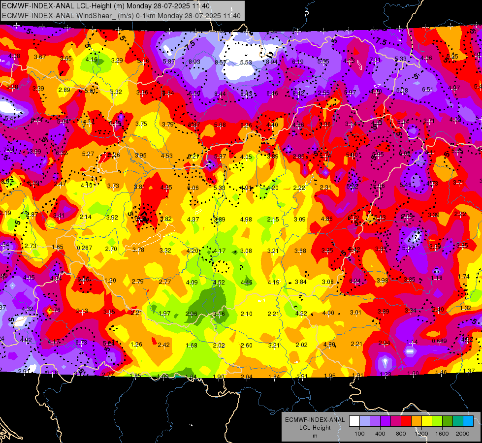Click the map value 6.51
Image resolution: width=482 pixels, height=443 pixels.
coord(427,90)
